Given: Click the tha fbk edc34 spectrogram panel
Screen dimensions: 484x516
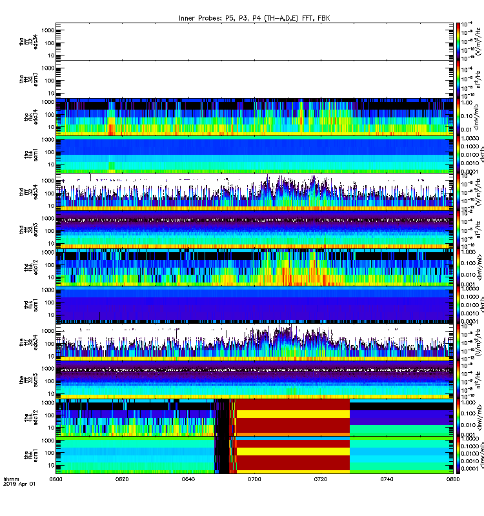Looking at the screenshot, I should tap(254, 117).
